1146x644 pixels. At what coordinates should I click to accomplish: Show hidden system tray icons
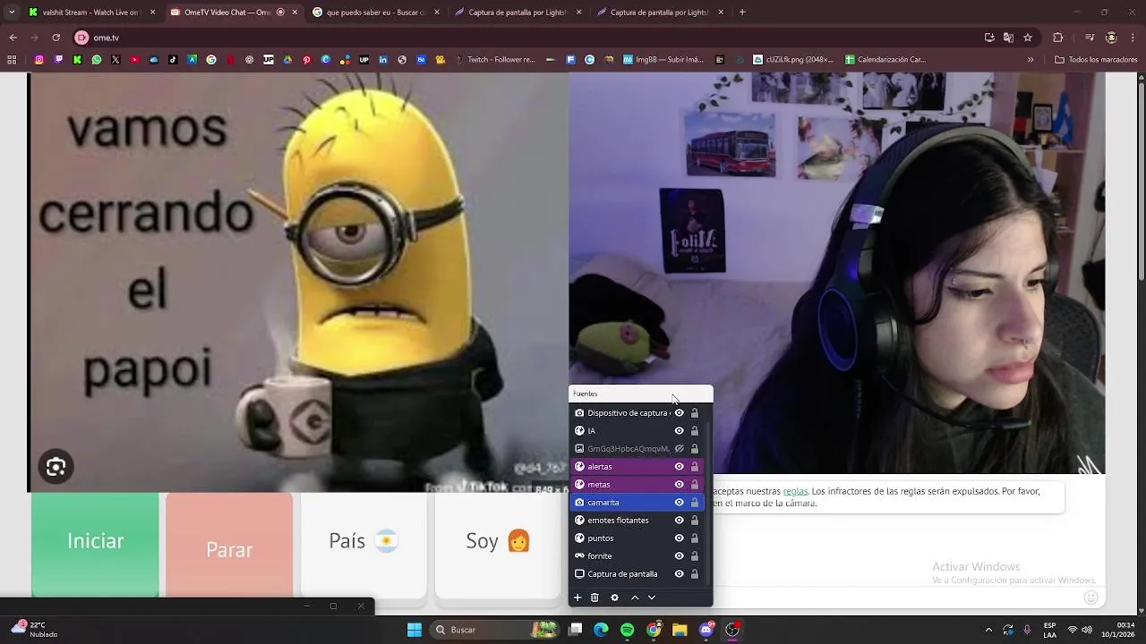(x=988, y=630)
